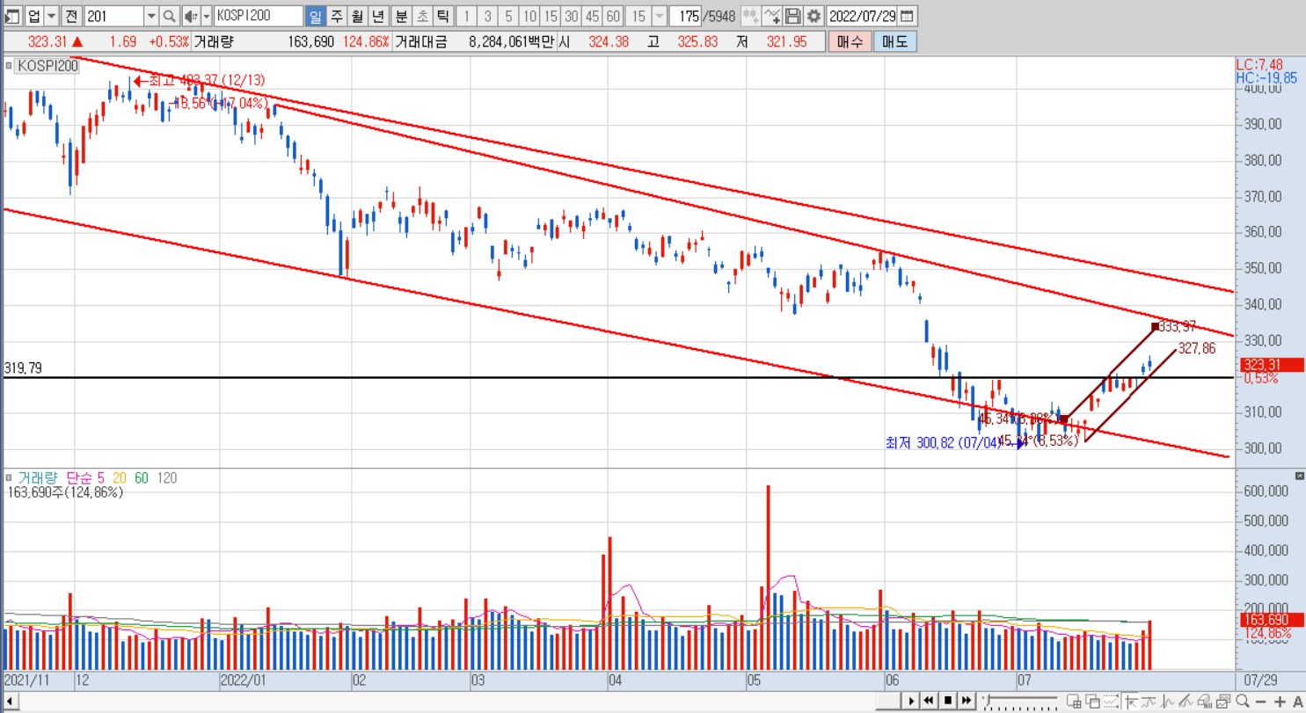The width and height of the screenshot is (1306, 713).
Task: Click the interval 5 button
Action: [x=508, y=16]
